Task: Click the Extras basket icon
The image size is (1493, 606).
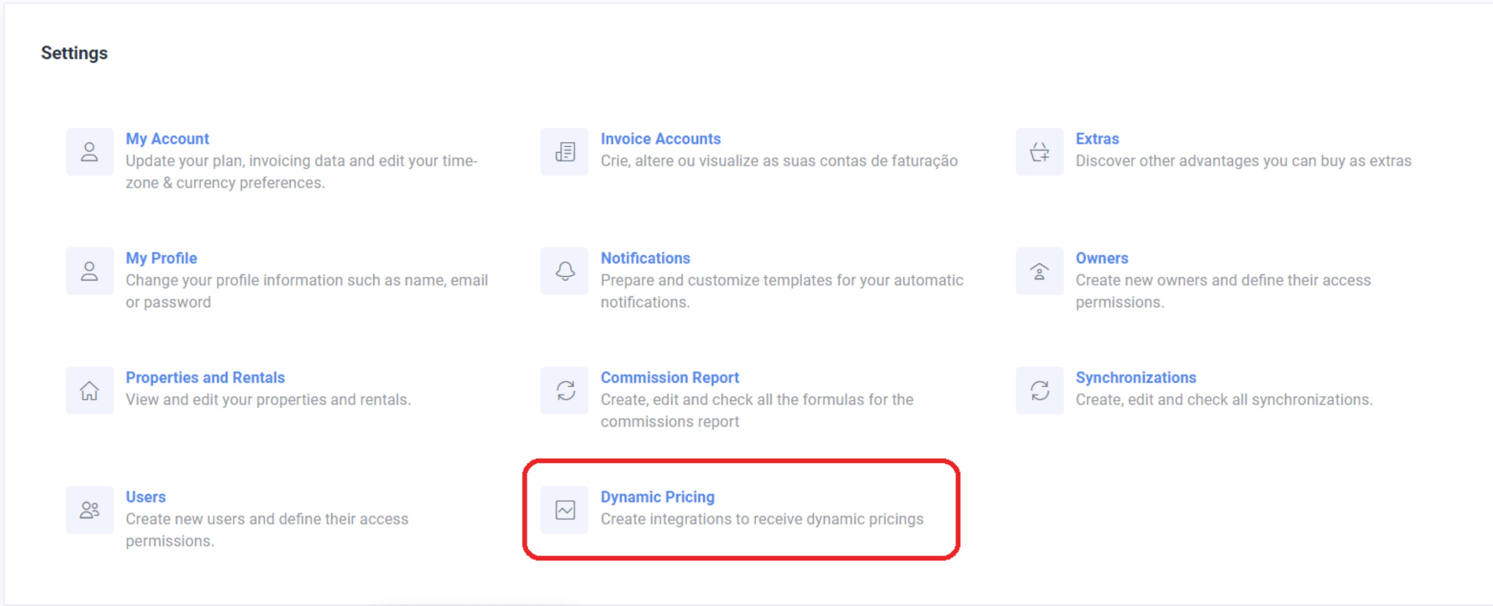Action: pos(1040,152)
